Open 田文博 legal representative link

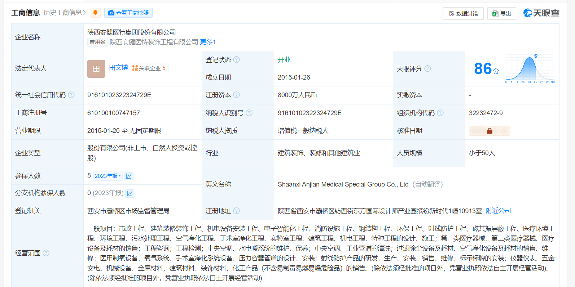pos(118,68)
